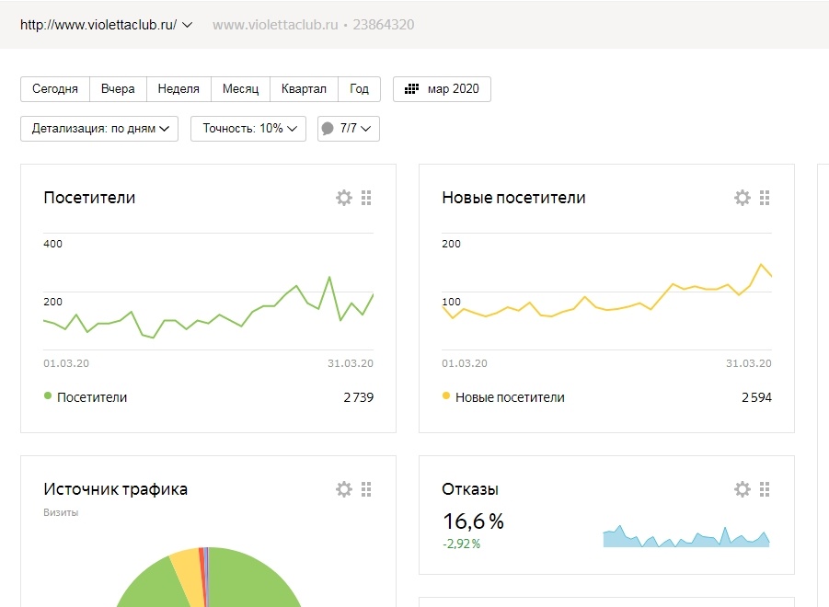829x607 pixels.
Task: Click grid icon on Источник трафика widget
Action: coord(366,489)
